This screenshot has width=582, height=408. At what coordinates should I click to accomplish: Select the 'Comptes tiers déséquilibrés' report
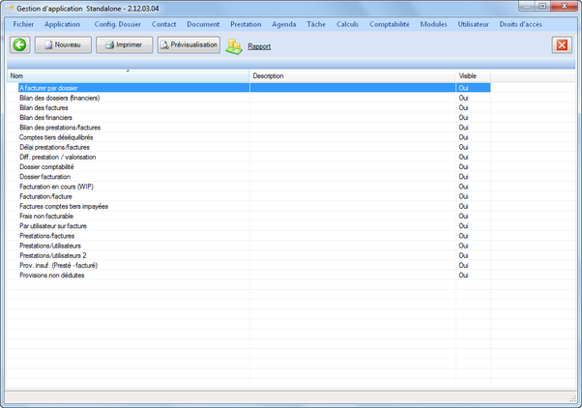pyautogui.click(x=56, y=137)
